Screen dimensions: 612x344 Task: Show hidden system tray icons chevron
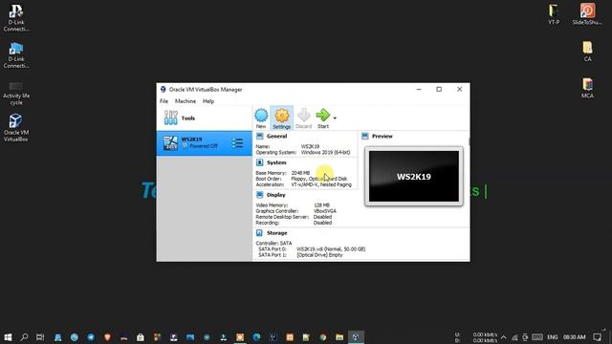(504, 337)
